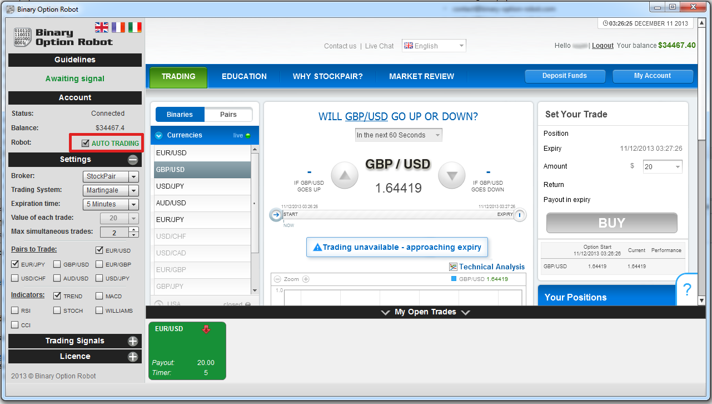Viewport: 712px width, 404px height.
Task: Enable the USD/CHF pair checkbox
Action: point(15,278)
